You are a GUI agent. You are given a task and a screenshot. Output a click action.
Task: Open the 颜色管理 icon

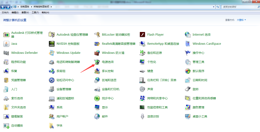point(188,107)
